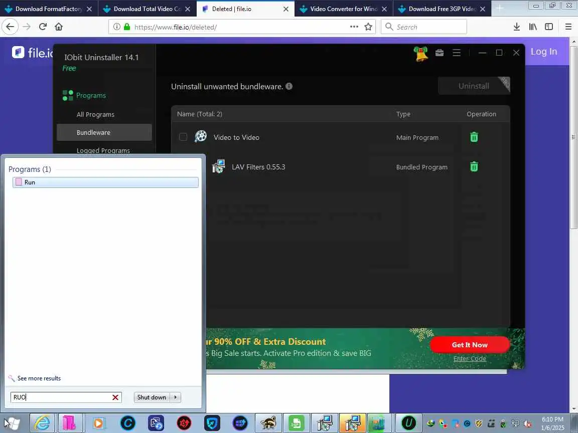
Task: Delete Video to Video with trash icon
Action: pyautogui.click(x=474, y=137)
